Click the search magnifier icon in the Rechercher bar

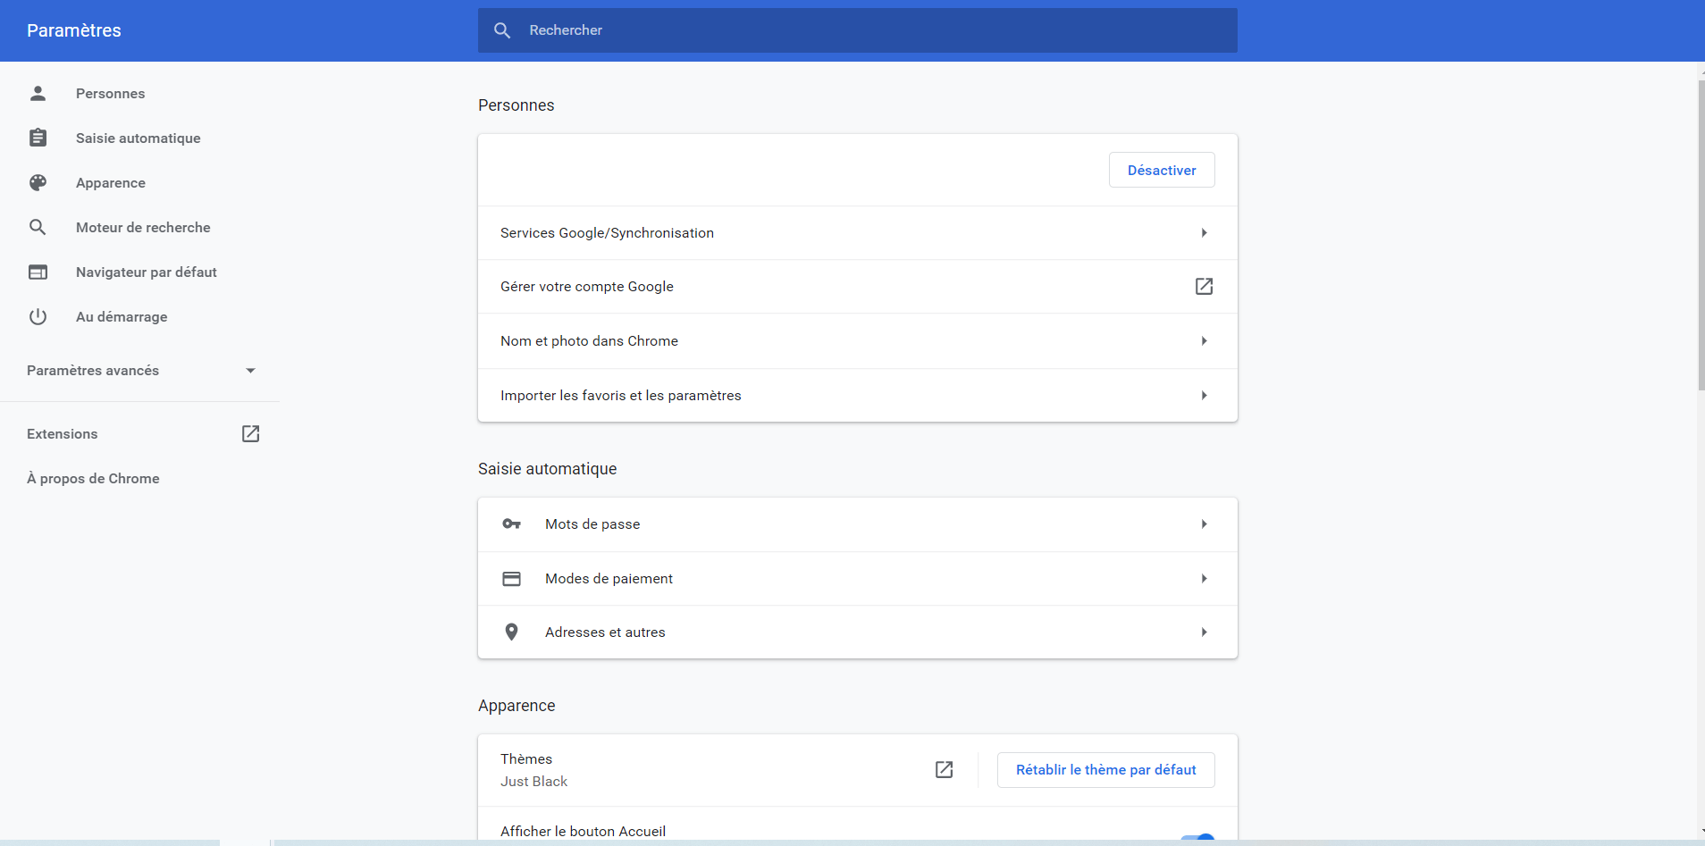(502, 30)
